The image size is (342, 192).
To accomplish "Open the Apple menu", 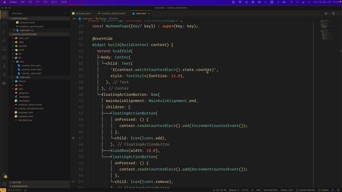I will [5, 2].
